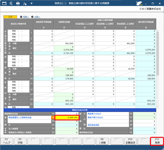Click the printer icon in title bar

click(x=18, y=3)
